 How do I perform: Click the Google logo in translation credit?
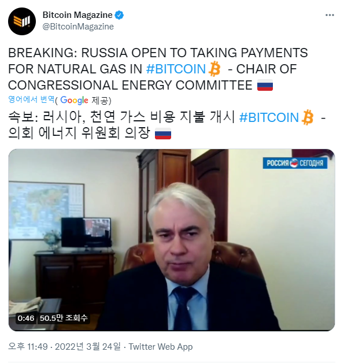tap(74, 100)
